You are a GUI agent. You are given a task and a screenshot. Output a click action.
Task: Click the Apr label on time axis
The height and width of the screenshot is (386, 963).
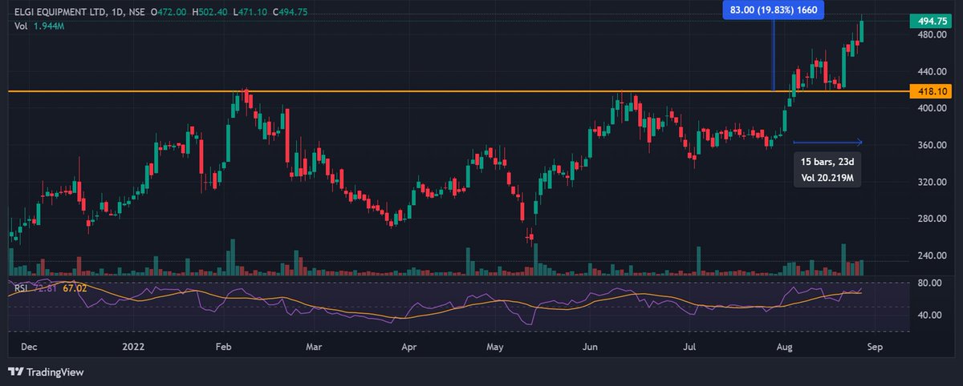[408, 348]
